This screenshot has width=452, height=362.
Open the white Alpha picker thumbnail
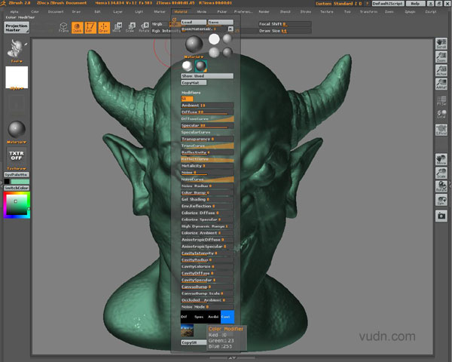tap(17, 77)
